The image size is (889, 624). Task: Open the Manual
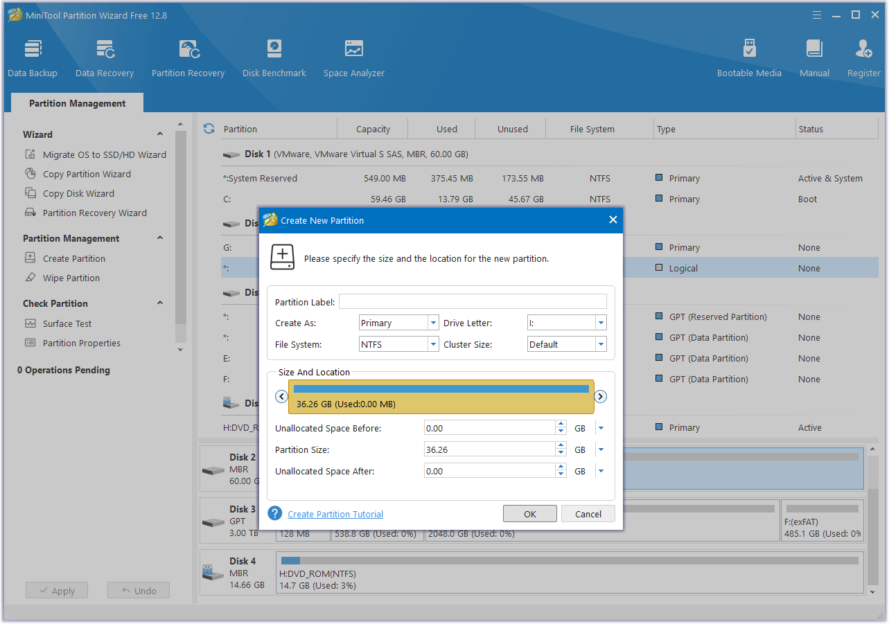tap(814, 58)
